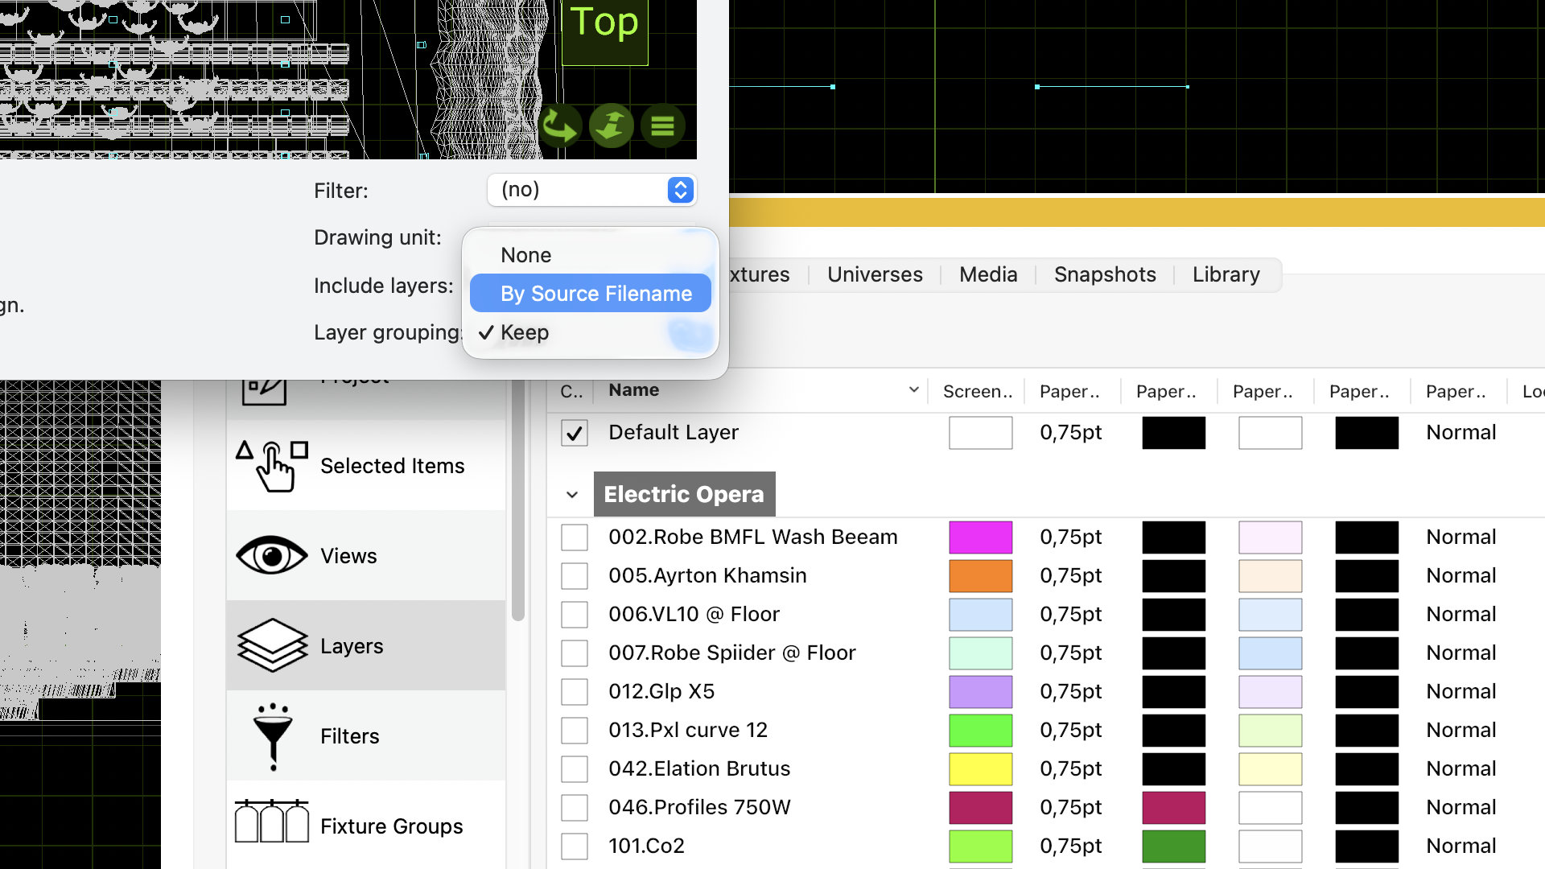Screen dimensions: 1545x869
Task: Click the Name column sort chevron
Action: coord(913,390)
